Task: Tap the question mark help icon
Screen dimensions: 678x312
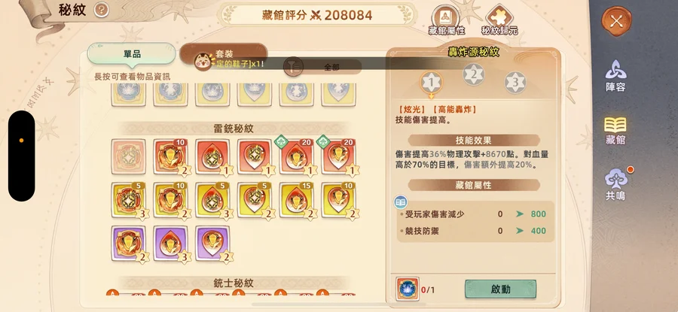Action: coord(101,10)
